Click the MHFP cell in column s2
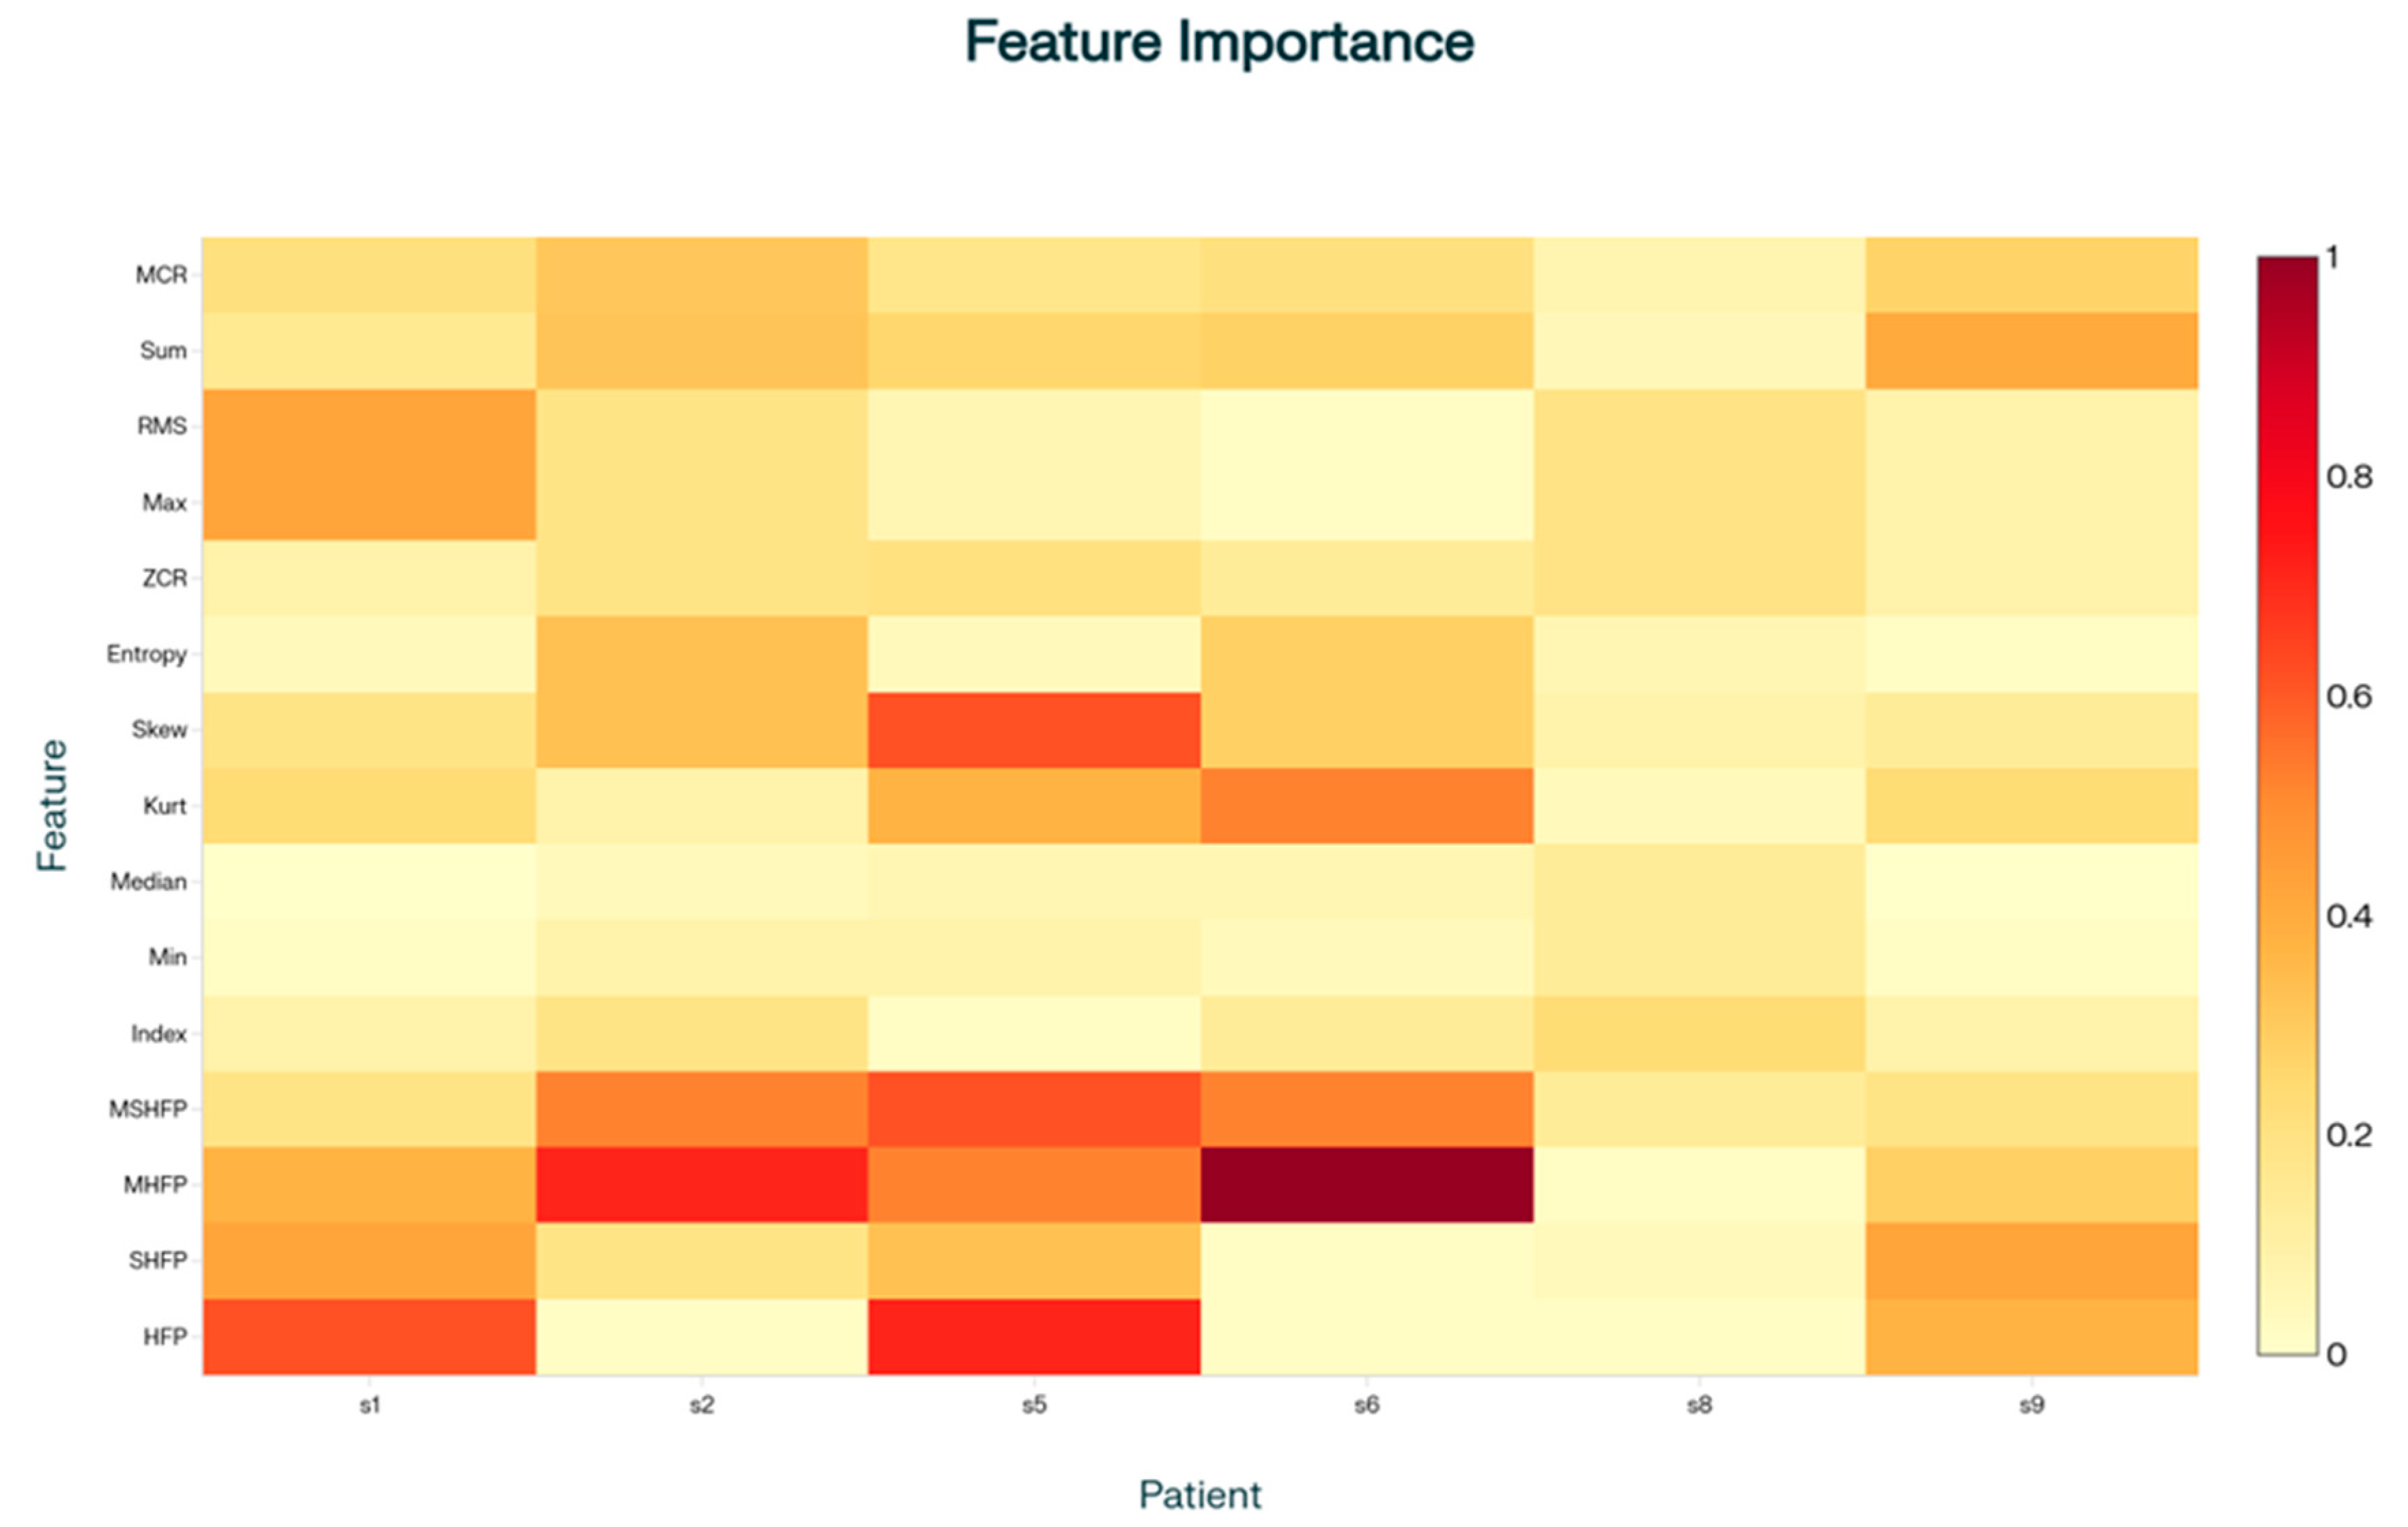The image size is (2408, 1527). [701, 1184]
